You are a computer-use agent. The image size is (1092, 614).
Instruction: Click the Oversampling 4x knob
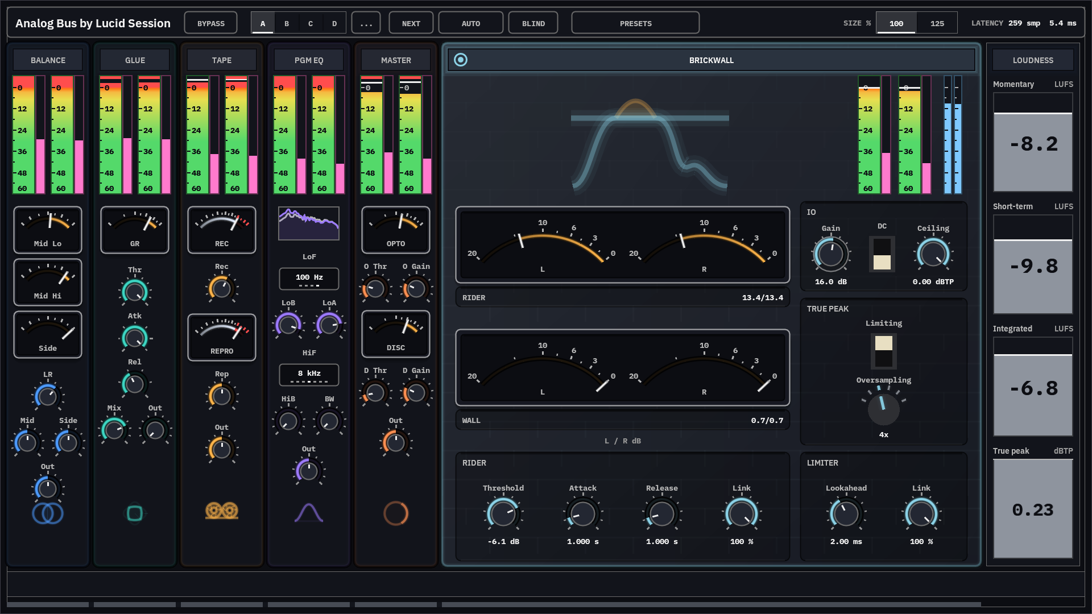[884, 408]
